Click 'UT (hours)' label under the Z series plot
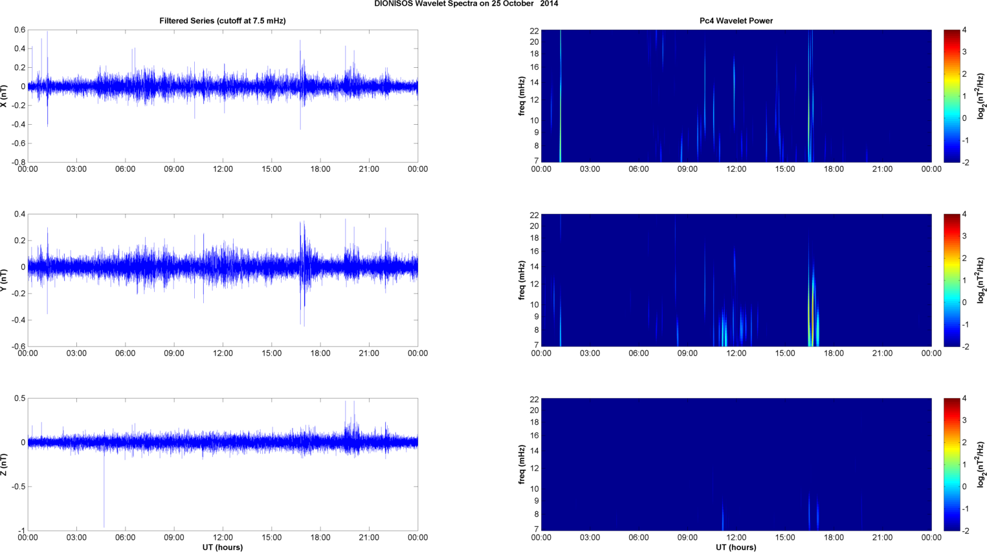The image size is (987, 552). click(x=223, y=547)
